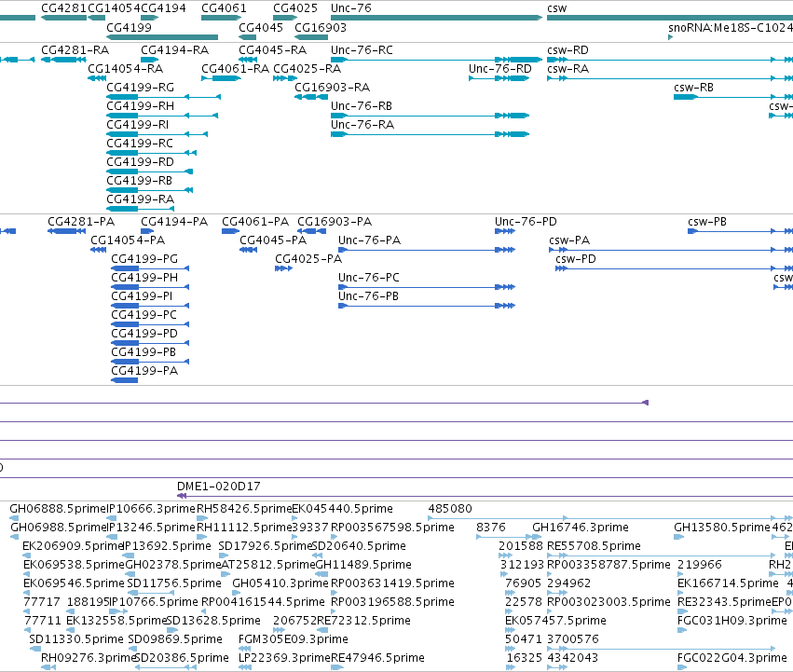Select protein CG4199-PA

pyautogui.click(x=144, y=372)
